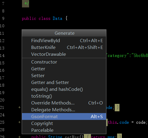This screenshot has width=148, height=138.
Task: Choose FindViewById from Generate menu
Action: [x=64, y=41]
